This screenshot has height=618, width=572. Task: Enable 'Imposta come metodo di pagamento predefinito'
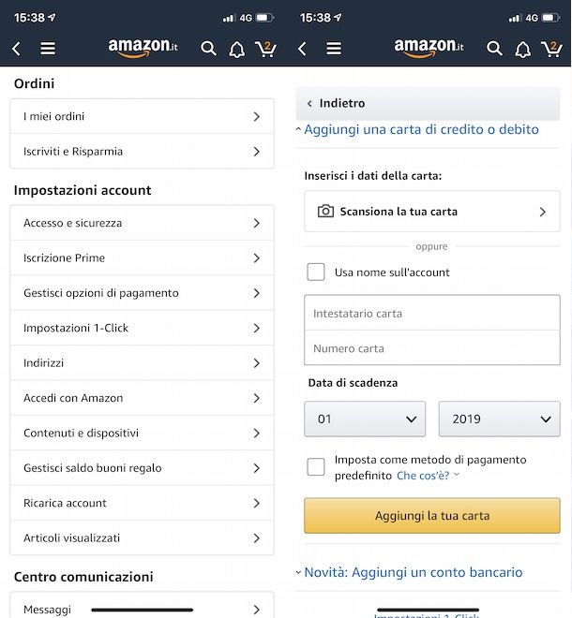(x=316, y=467)
